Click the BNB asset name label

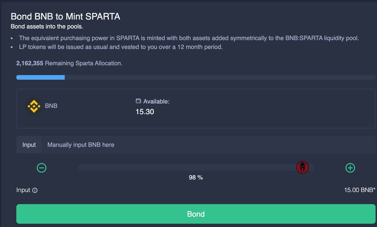pos(51,106)
